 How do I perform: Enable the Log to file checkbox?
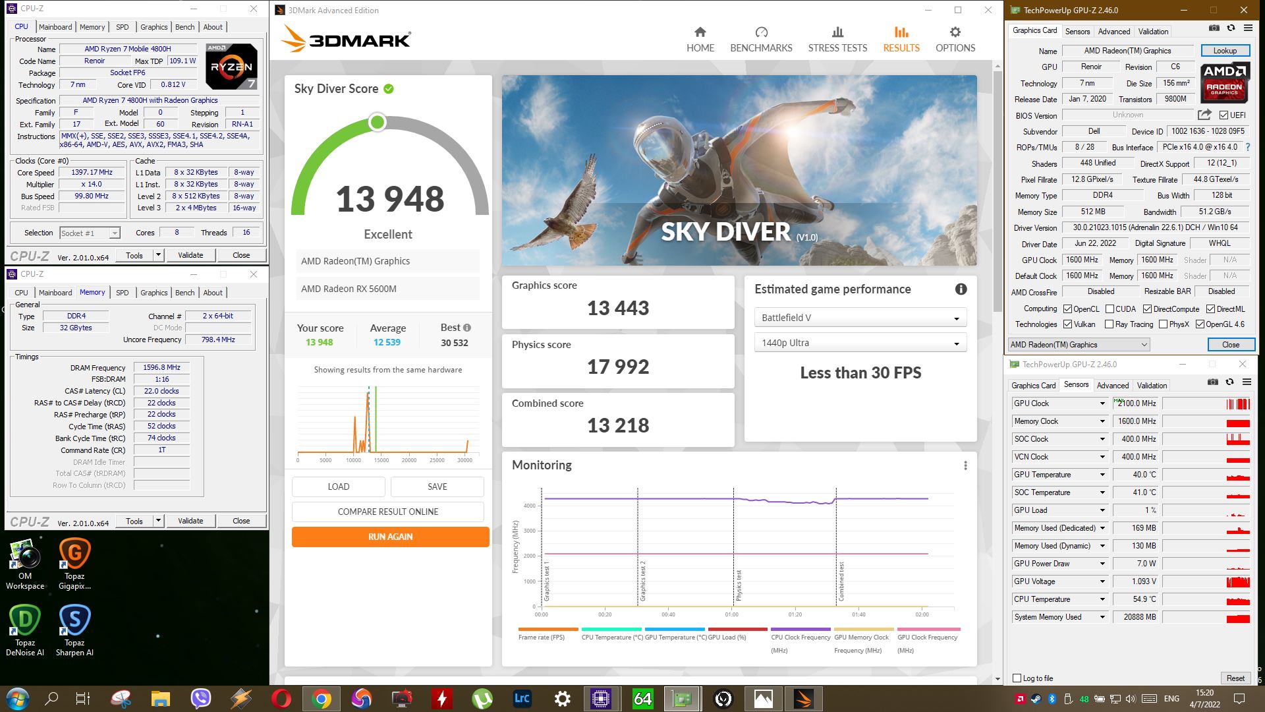1017,678
